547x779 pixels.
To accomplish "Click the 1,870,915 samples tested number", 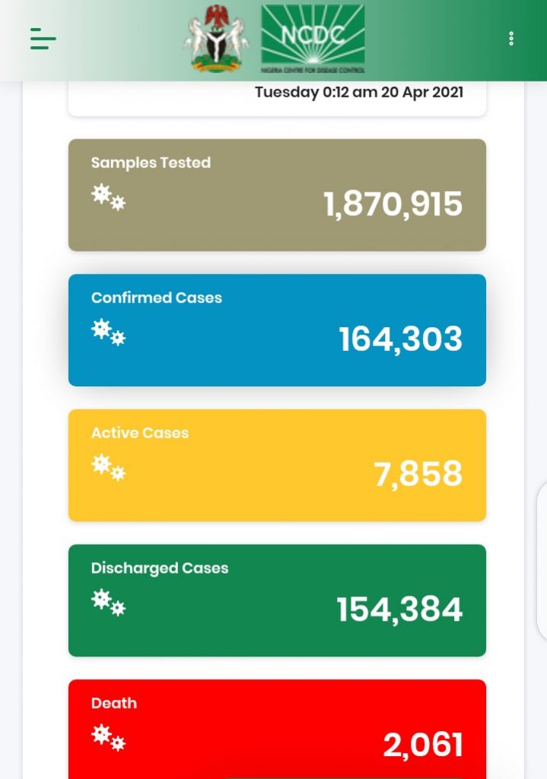I will (x=393, y=204).
